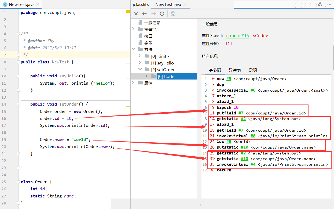This screenshot has width=334, height=209.
Task: Select the NewTest.java editor tab
Action: coord(21,4)
